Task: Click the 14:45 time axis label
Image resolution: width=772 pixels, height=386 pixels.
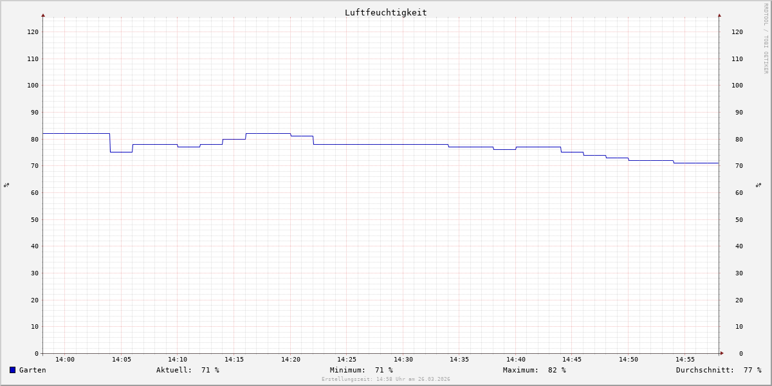Action: pos(572,360)
